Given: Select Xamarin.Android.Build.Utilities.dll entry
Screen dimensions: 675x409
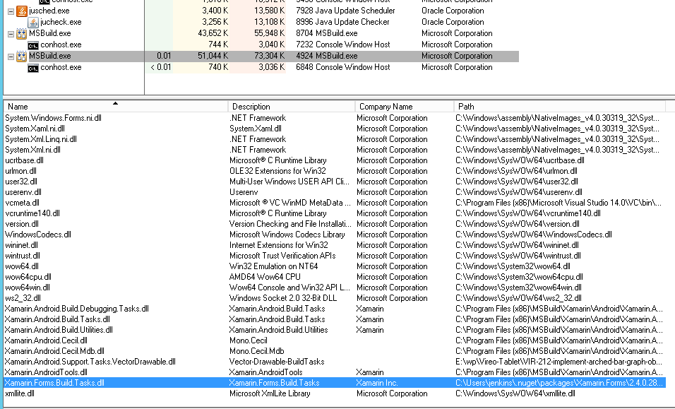Looking at the screenshot, I should point(59,330).
